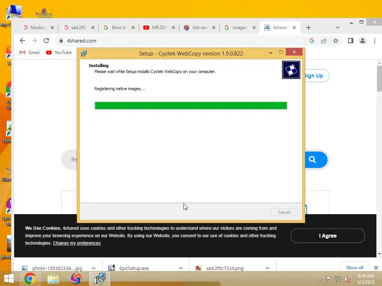
Task: Open Windows Start button
Action: tap(9, 279)
